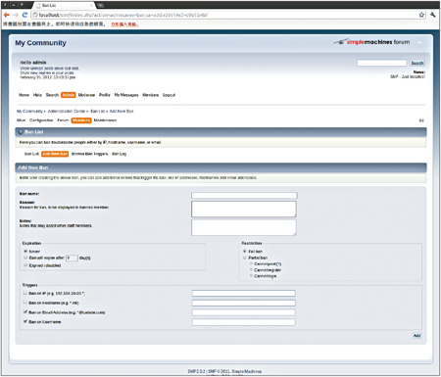Click the Ban on Hostname input field

[x=244, y=303]
